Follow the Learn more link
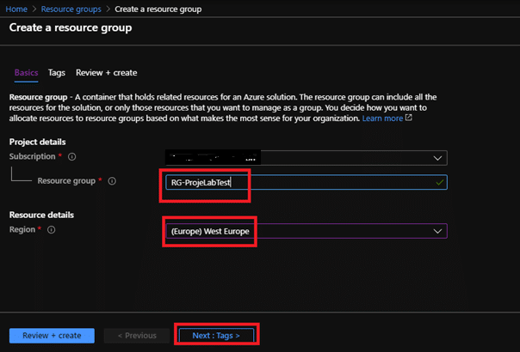520x352 pixels. click(x=382, y=118)
